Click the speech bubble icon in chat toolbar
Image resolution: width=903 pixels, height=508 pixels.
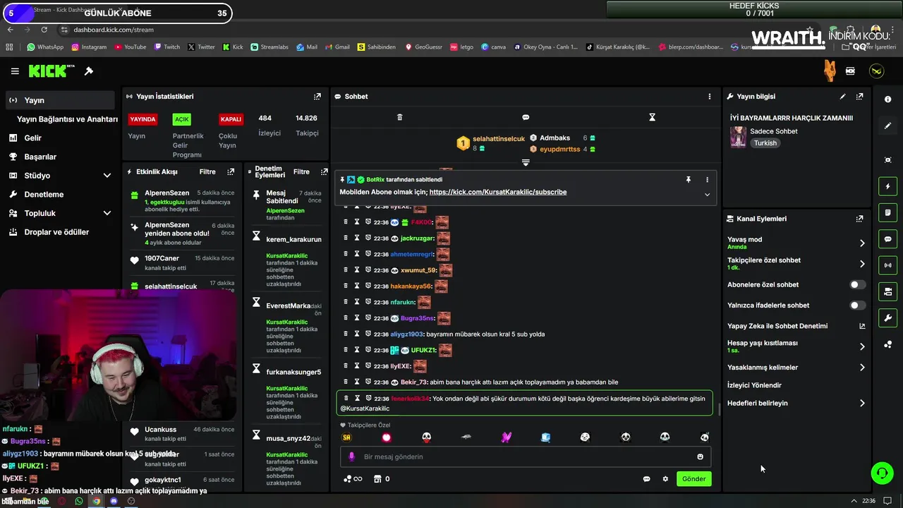(526, 117)
